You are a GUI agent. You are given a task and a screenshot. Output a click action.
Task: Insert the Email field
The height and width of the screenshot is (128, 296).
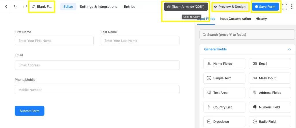point(270,64)
